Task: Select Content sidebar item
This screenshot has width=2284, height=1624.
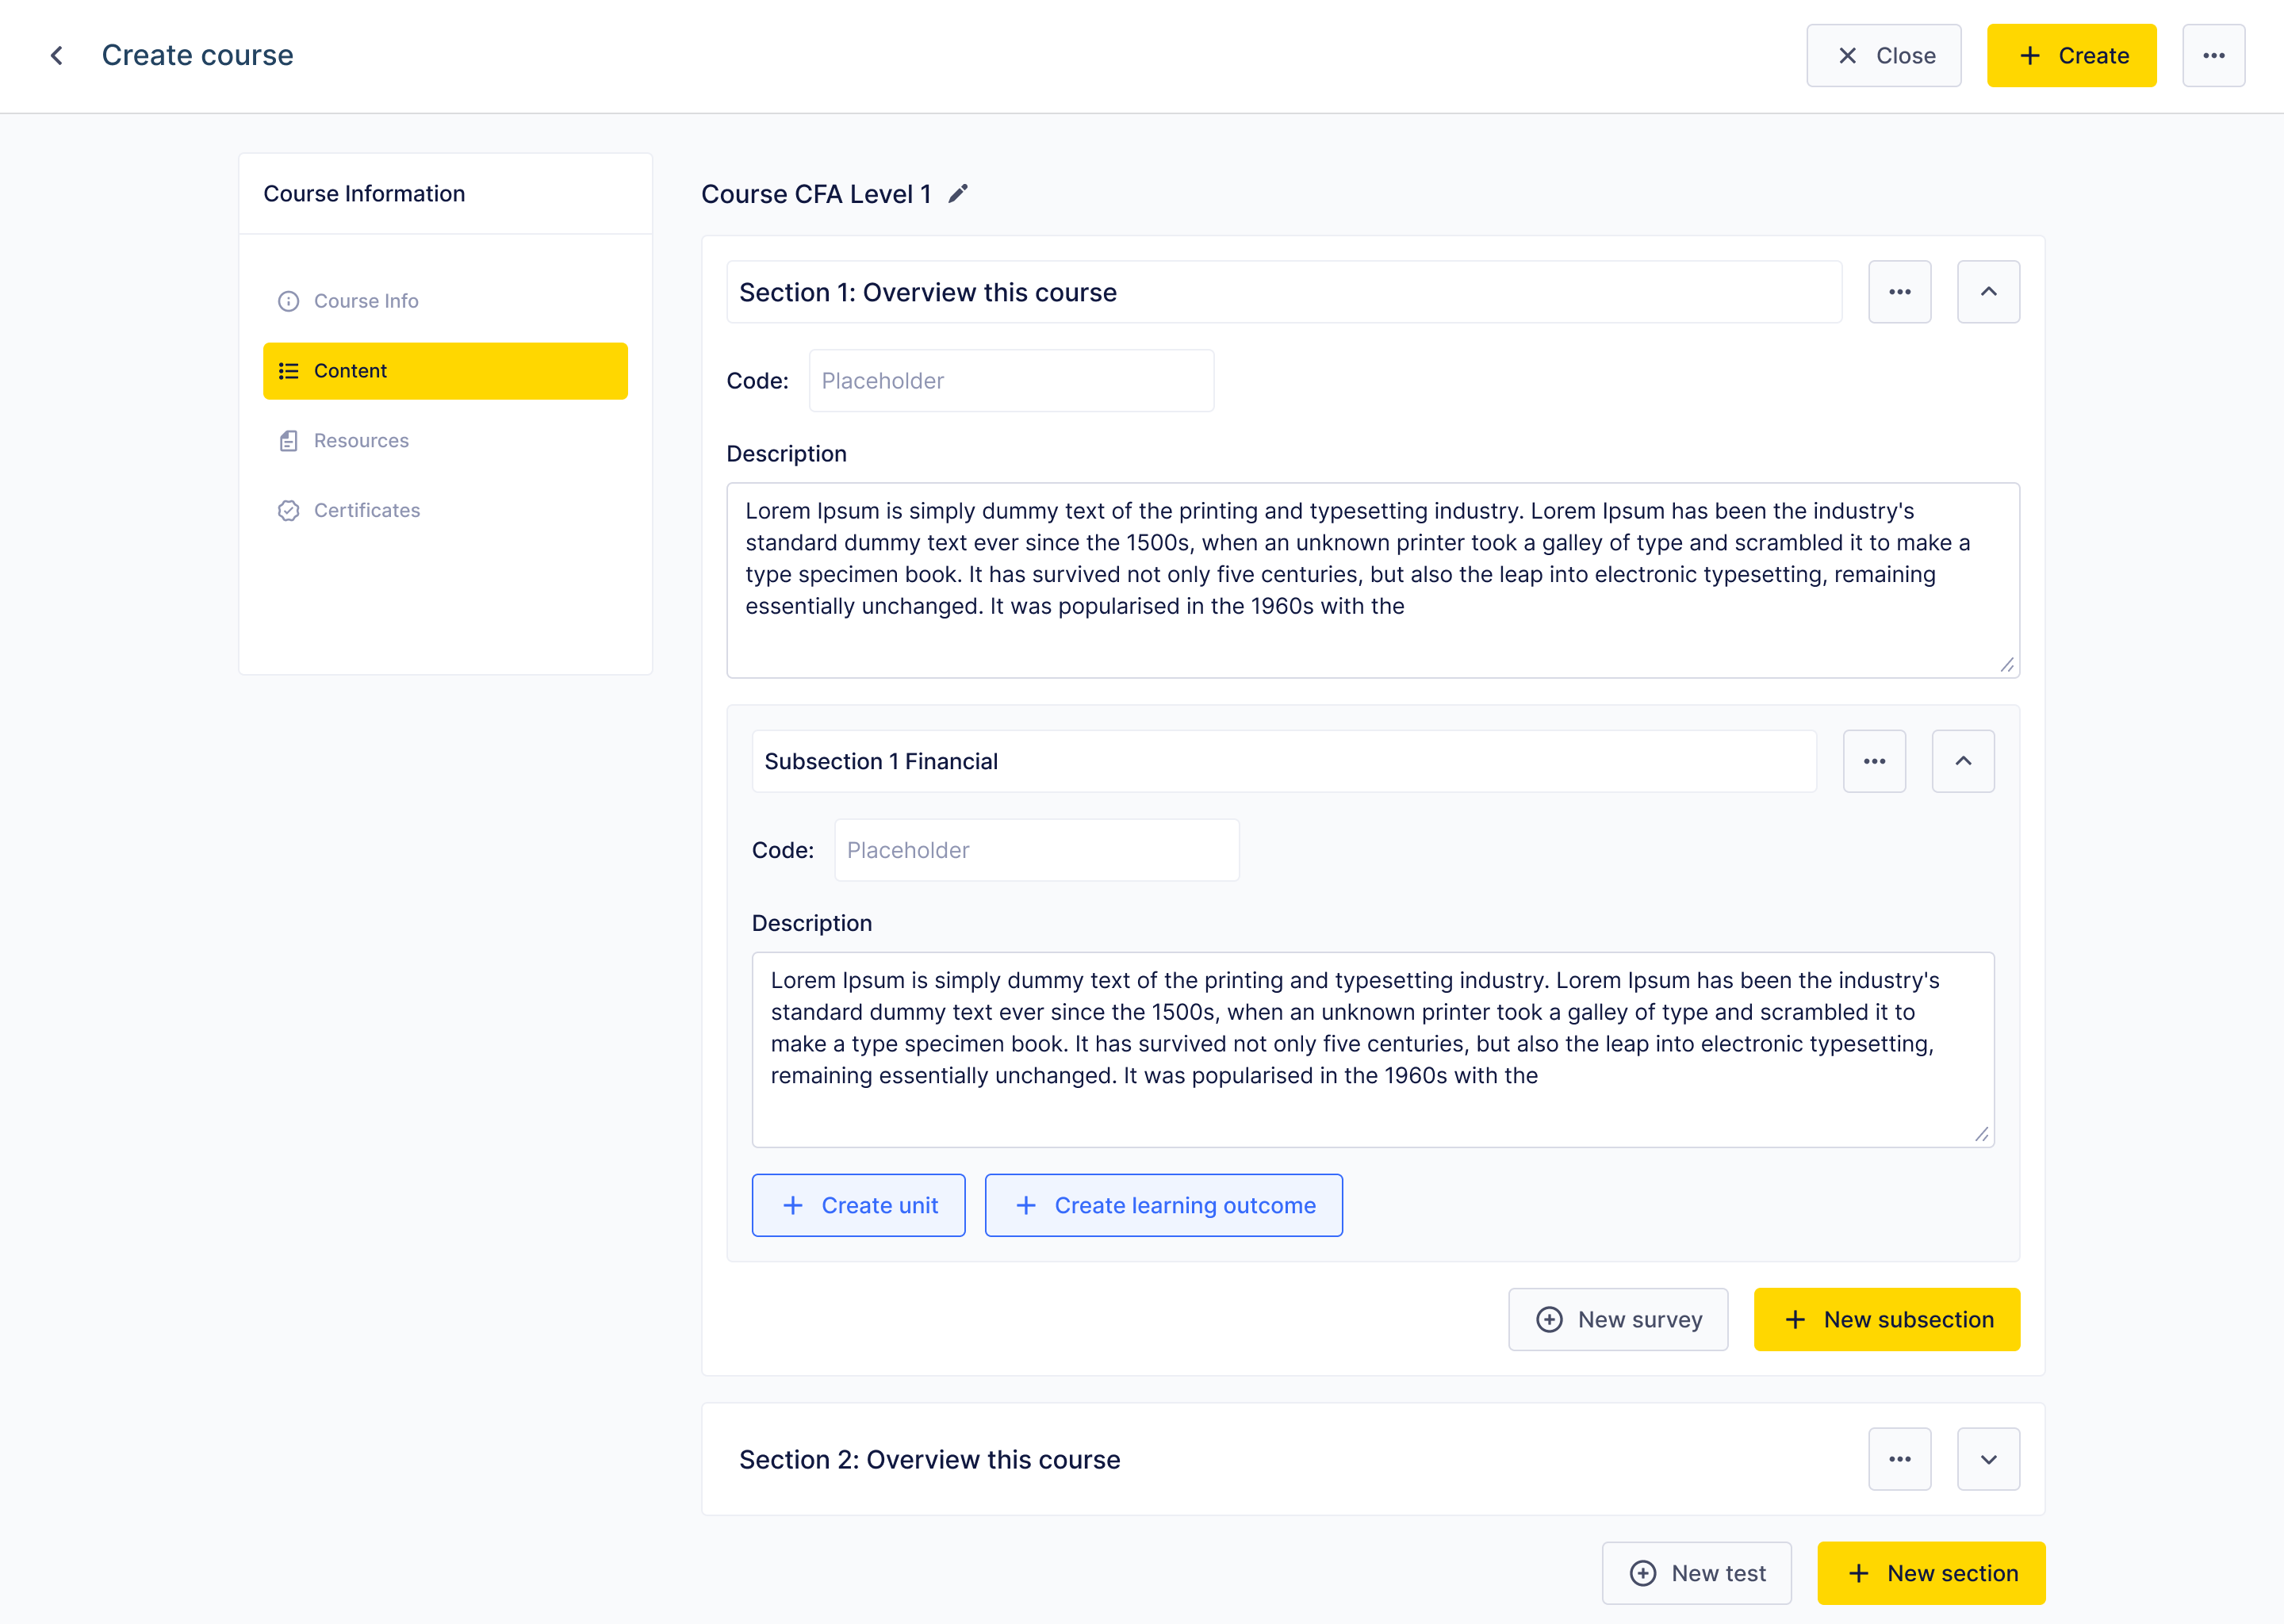Action: click(445, 371)
